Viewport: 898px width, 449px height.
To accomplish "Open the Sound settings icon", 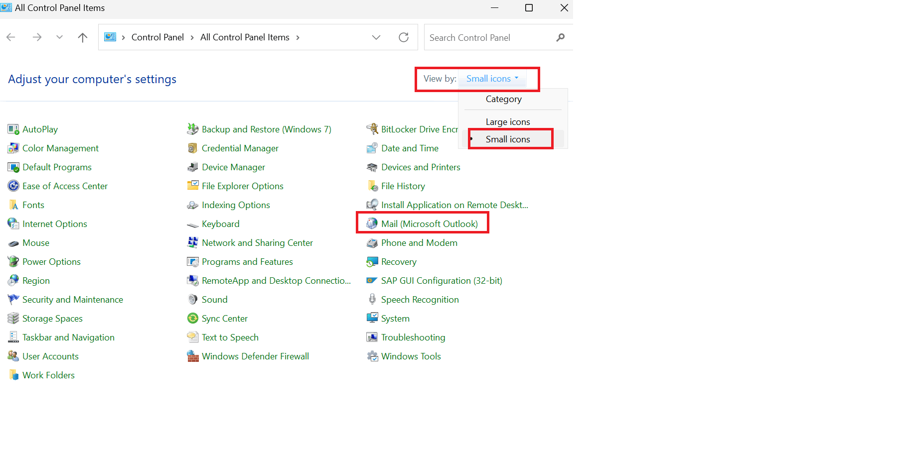I will pyautogui.click(x=215, y=299).
